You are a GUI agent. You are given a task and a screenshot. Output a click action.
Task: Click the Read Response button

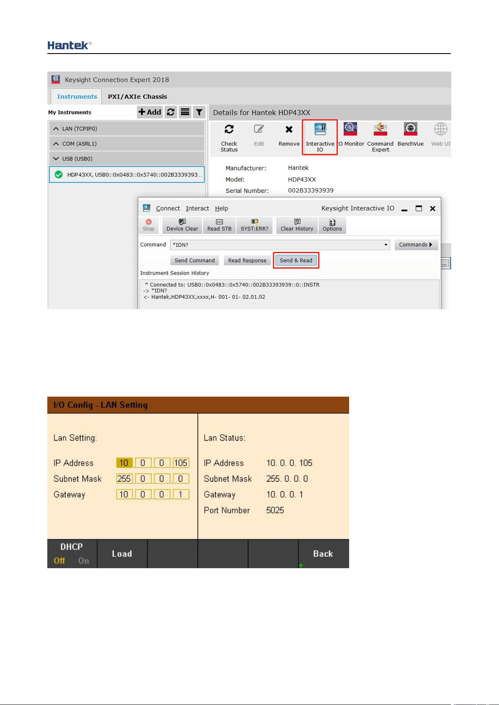(247, 260)
